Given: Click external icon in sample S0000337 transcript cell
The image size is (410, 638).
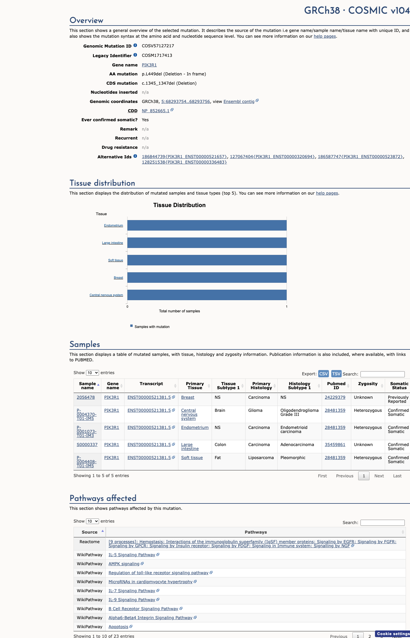Looking at the screenshot, I should [x=173, y=444].
